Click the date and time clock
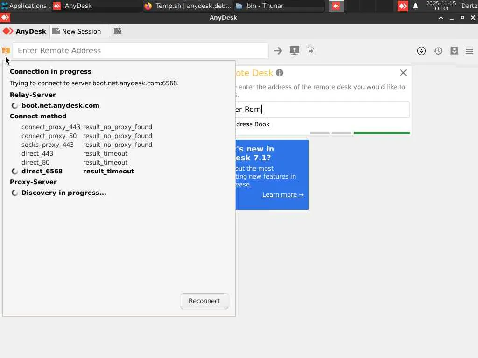478x358 pixels. (x=441, y=6)
